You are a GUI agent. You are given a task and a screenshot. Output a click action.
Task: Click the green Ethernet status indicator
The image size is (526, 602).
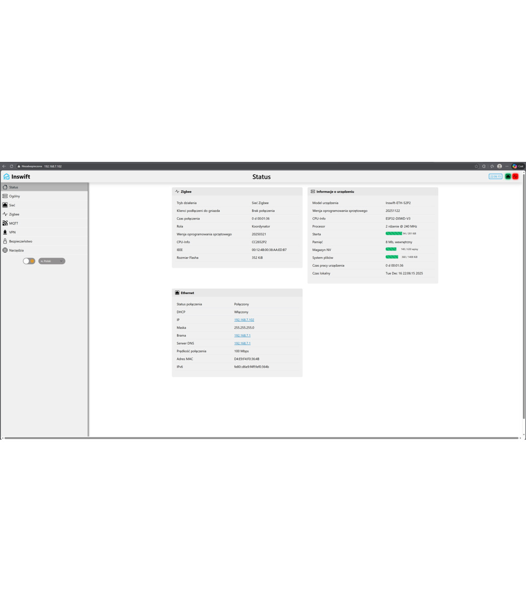click(x=508, y=176)
